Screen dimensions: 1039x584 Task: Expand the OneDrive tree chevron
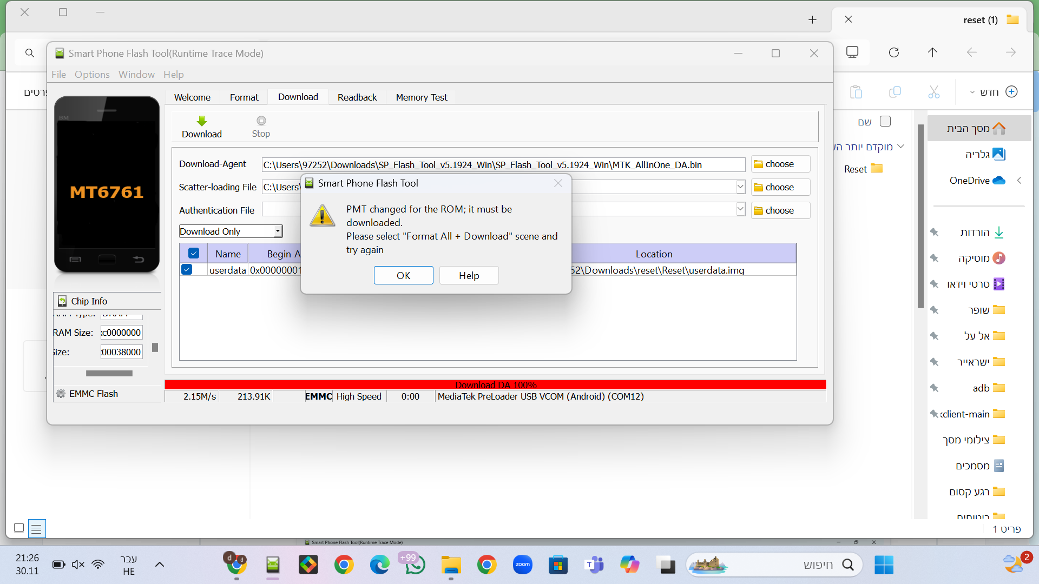pyautogui.click(x=1019, y=180)
